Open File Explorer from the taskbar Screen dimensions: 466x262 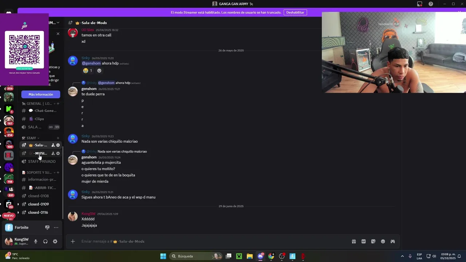(249, 256)
